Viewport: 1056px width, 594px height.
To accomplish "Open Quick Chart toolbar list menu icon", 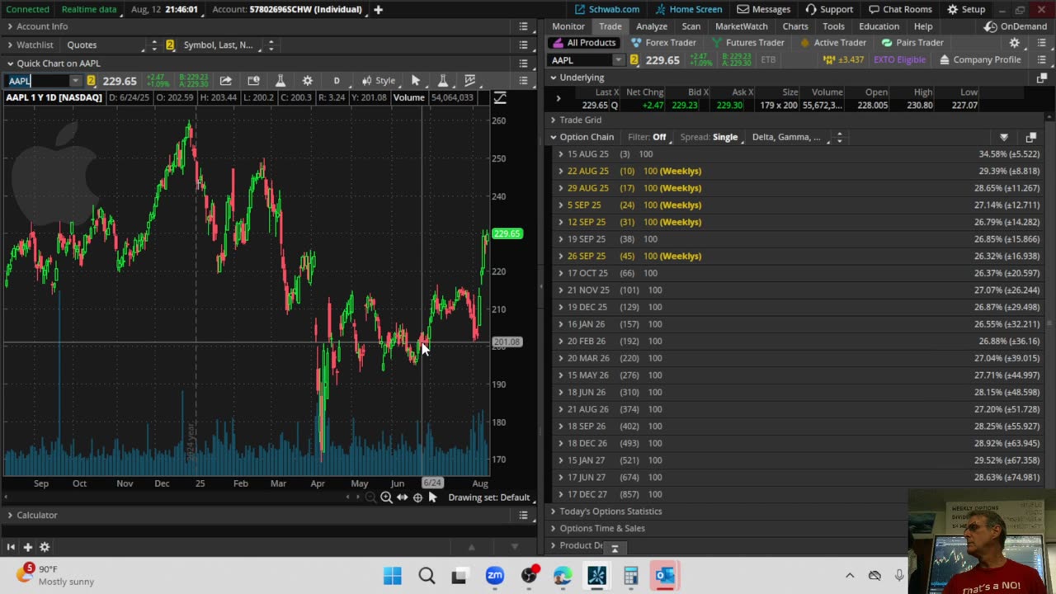I will [523, 80].
